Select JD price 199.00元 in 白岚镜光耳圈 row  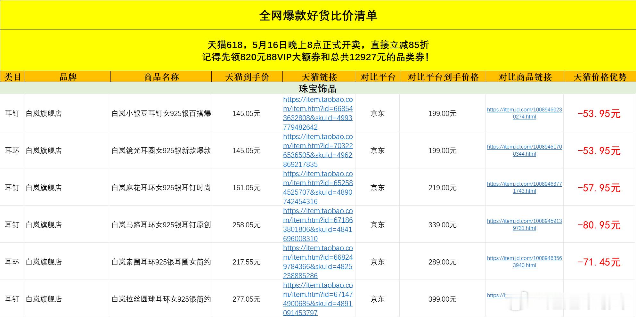(x=442, y=150)
